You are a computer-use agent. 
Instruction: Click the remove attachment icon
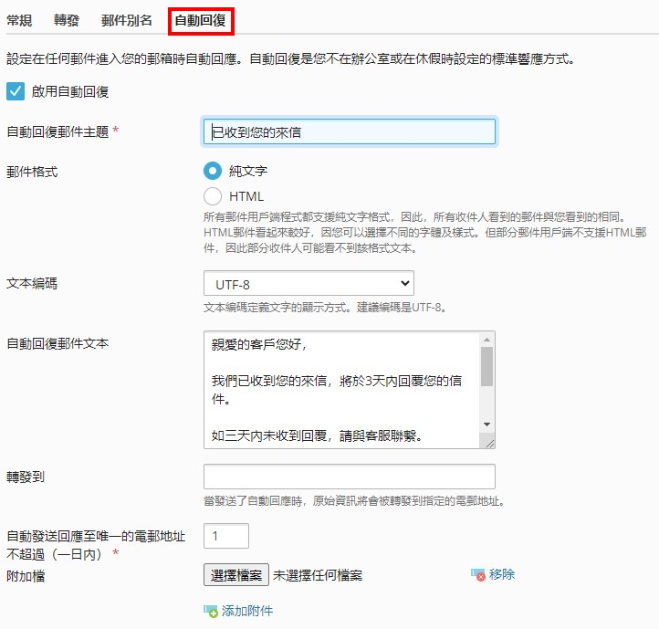click(x=478, y=574)
